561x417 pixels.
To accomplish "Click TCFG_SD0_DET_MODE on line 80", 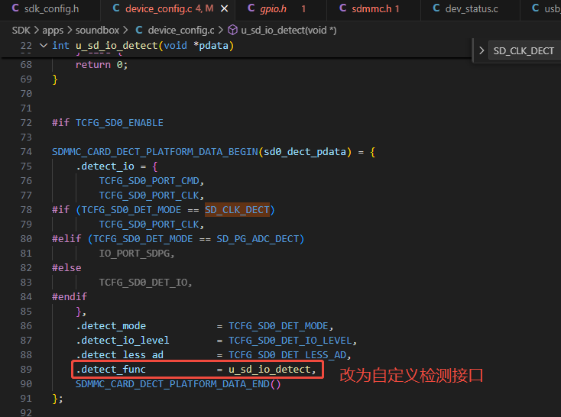I will [x=143, y=238].
